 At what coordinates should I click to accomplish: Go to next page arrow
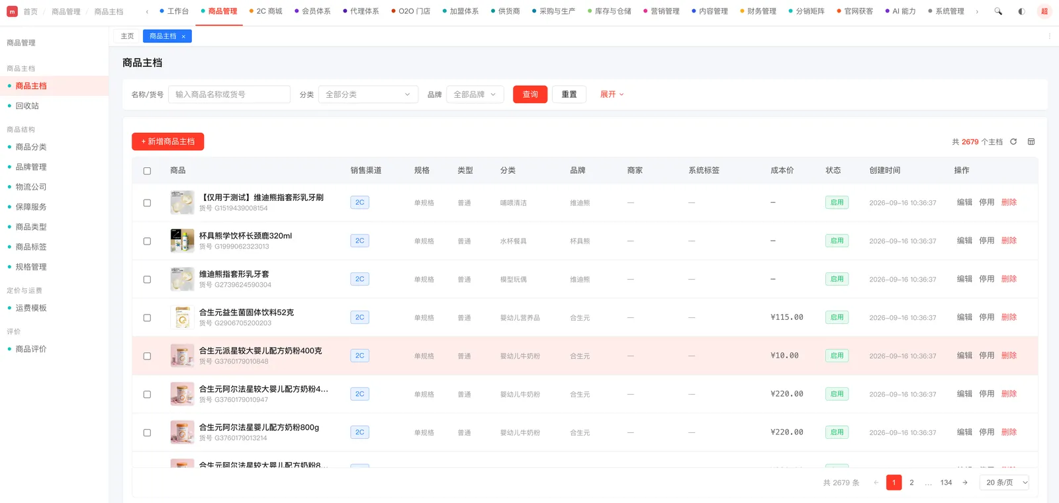[x=965, y=483]
